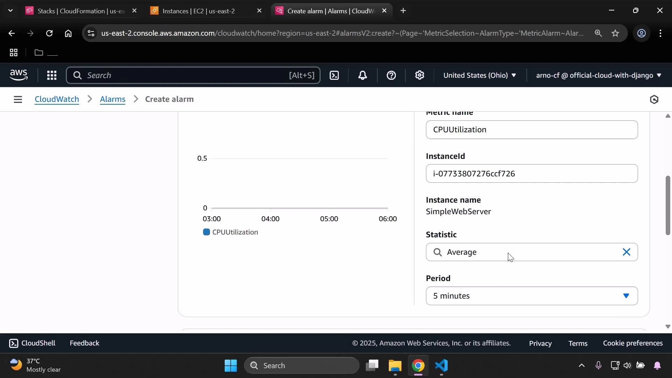Click the Feedback link in the footer

pyautogui.click(x=84, y=343)
